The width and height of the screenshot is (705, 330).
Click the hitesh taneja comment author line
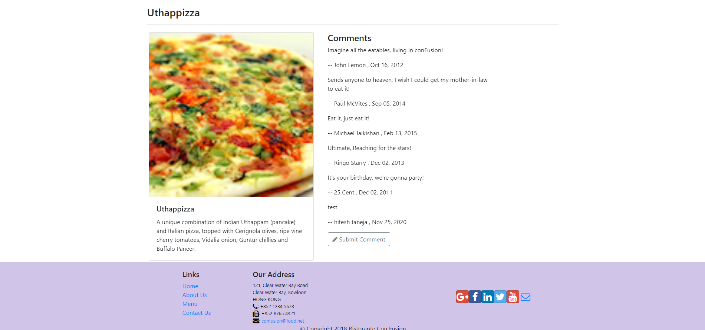367,222
